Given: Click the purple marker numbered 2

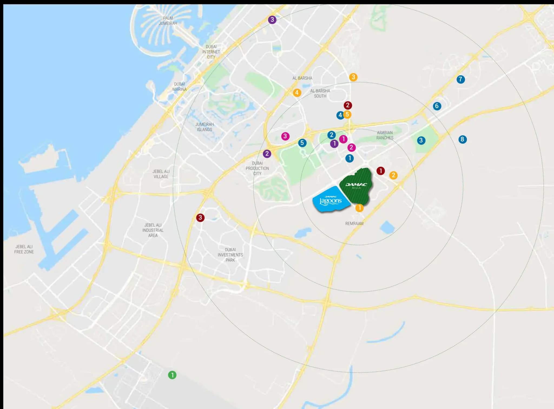Looking at the screenshot, I should click(x=267, y=154).
